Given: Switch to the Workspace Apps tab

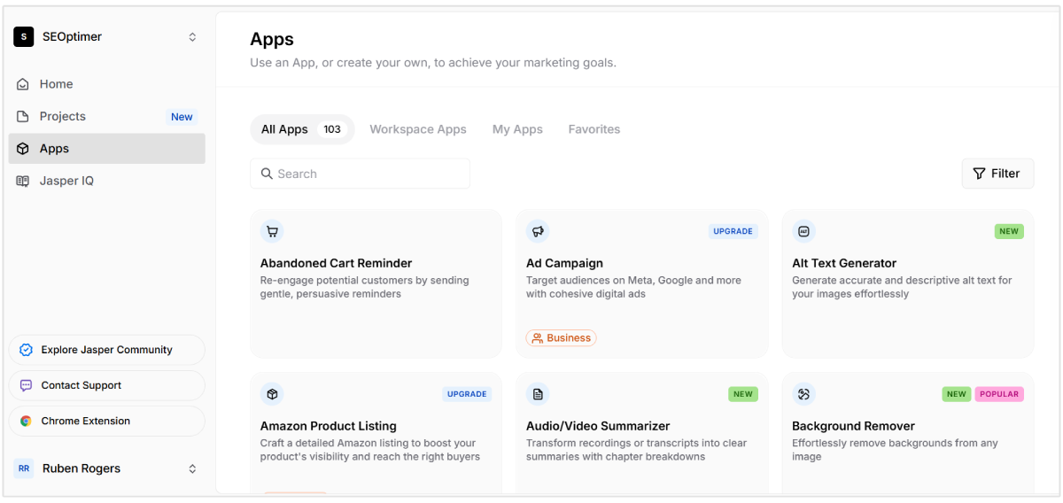Looking at the screenshot, I should [x=418, y=129].
